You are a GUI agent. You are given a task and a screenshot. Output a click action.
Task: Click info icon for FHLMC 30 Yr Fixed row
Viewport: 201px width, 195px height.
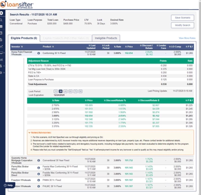[x=39, y=186]
